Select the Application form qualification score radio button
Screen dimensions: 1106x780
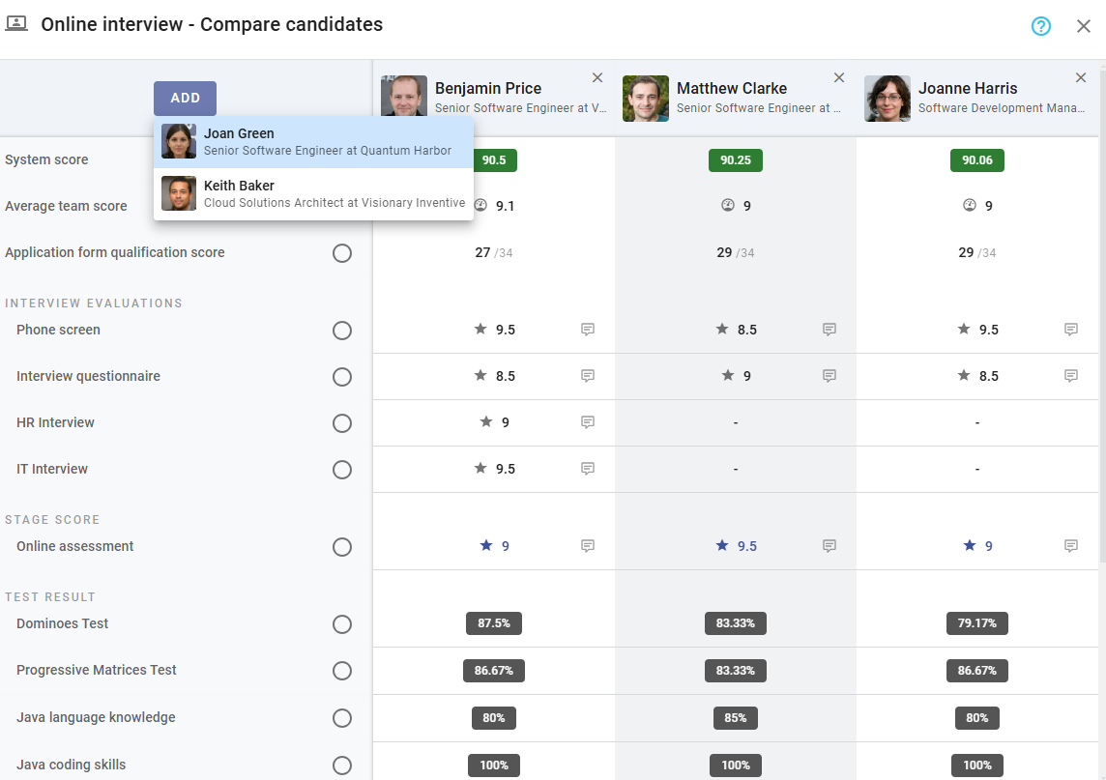[x=341, y=253]
